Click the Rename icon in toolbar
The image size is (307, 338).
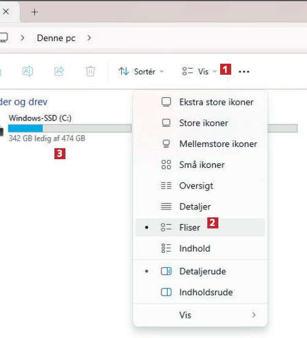click(28, 71)
